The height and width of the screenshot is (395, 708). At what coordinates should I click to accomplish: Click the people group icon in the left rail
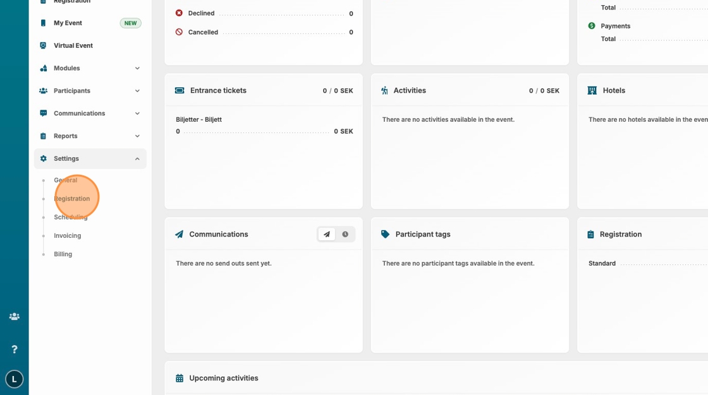[x=14, y=316]
